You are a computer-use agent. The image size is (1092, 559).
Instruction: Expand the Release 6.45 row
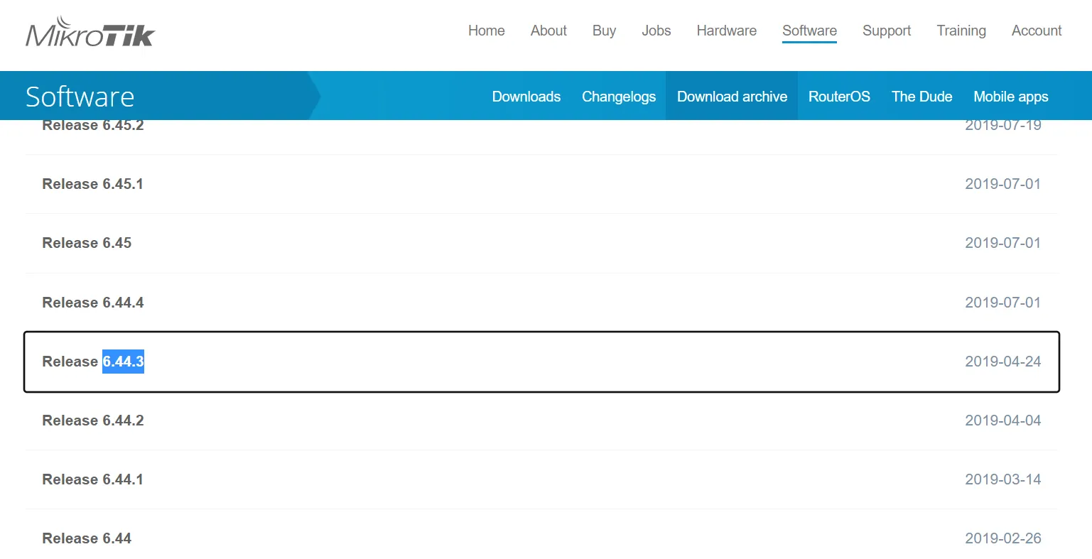click(541, 243)
